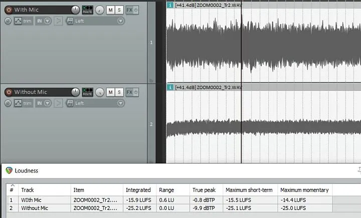The height and width of the screenshot is (218, 361).
Task: Click phase invert icon on Without Mic track
Action: click(8, 103)
